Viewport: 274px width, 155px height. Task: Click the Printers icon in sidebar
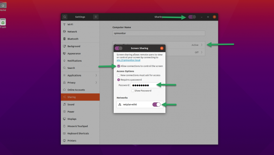click(x=64, y=140)
